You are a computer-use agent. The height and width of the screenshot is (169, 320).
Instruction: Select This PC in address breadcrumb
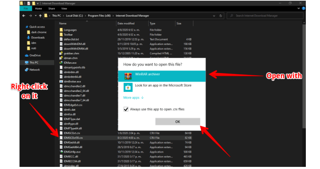tap(57, 16)
